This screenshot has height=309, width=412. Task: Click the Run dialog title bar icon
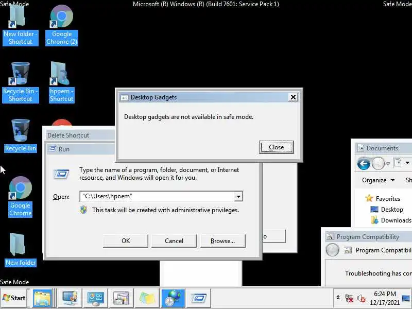(53, 149)
